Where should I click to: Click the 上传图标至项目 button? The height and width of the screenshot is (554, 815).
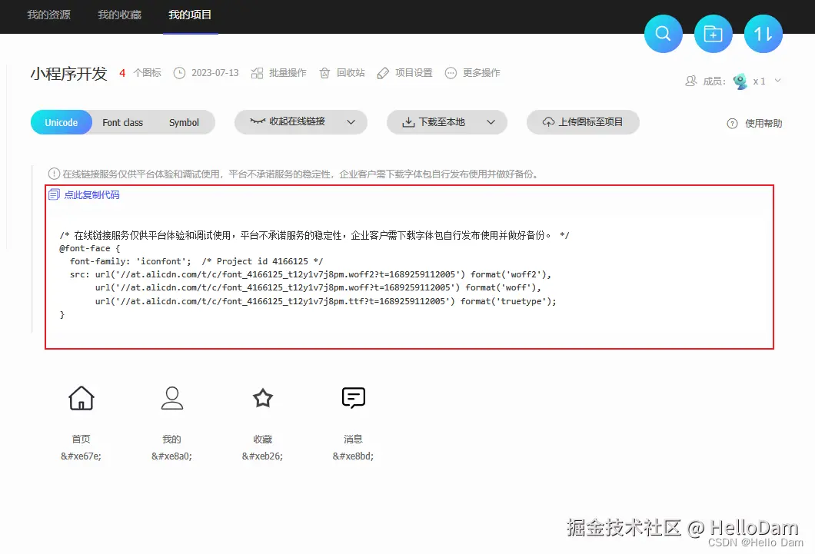coord(582,122)
